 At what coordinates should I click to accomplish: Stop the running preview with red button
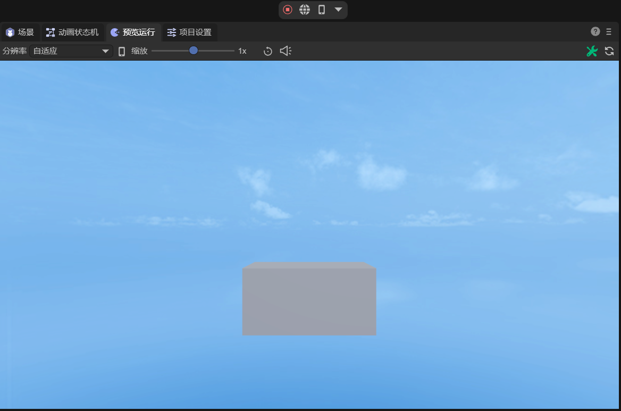pyautogui.click(x=288, y=10)
